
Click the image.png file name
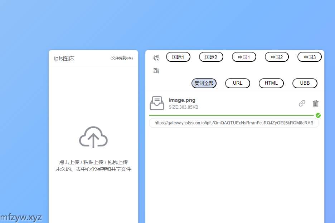pyautogui.click(x=182, y=100)
